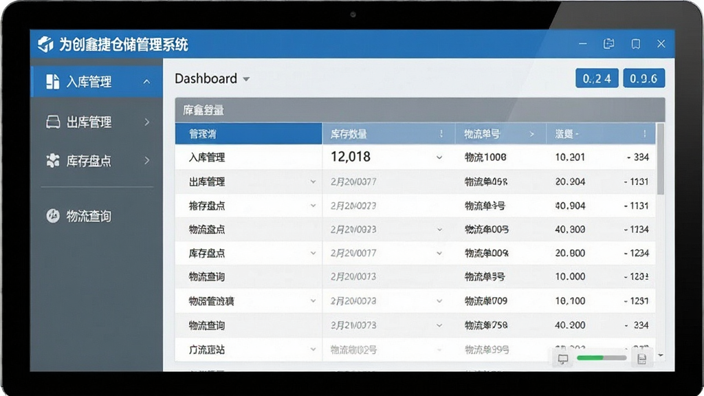Open 出库管理 in the sidebar menu
This screenshot has height=396, width=704.
[x=96, y=122]
